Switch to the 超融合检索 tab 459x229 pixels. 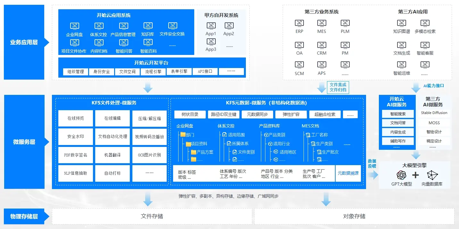coord(325,114)
